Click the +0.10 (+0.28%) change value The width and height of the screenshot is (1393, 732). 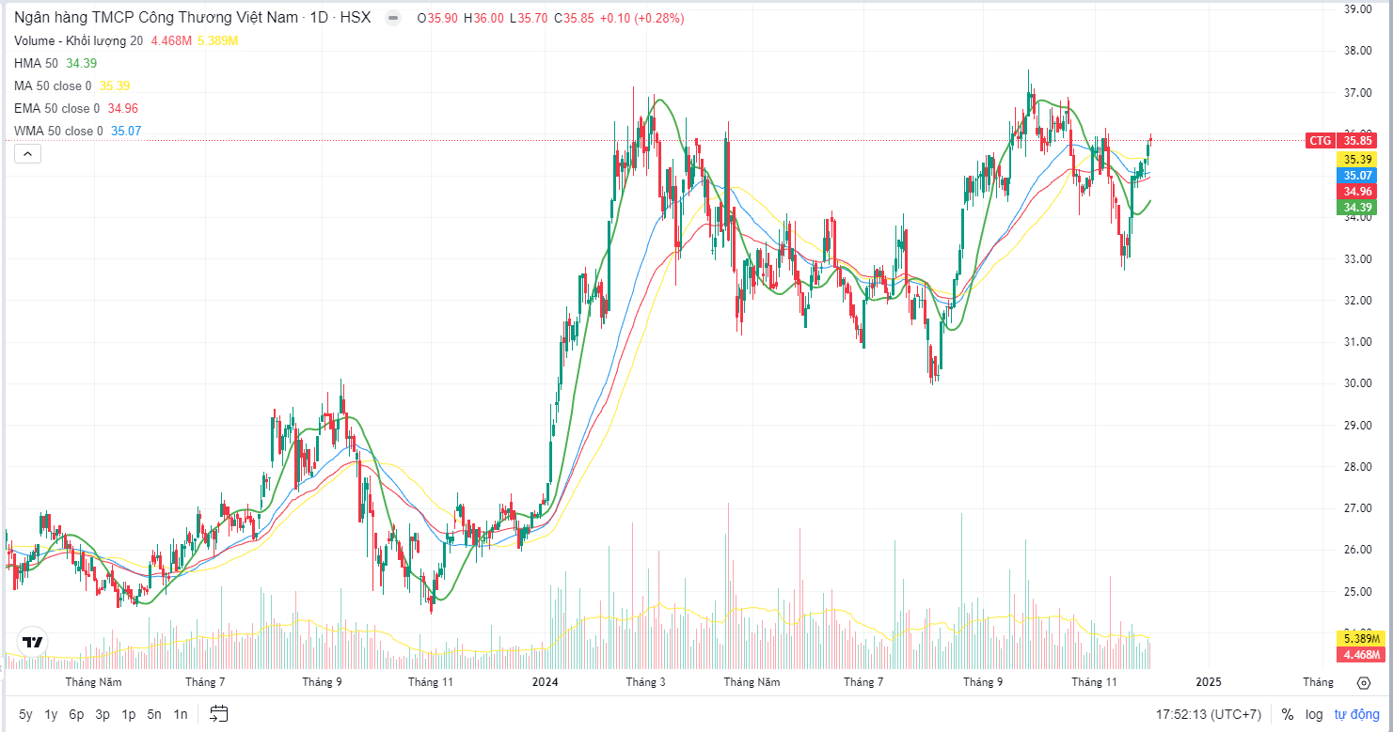coord(644,18)
